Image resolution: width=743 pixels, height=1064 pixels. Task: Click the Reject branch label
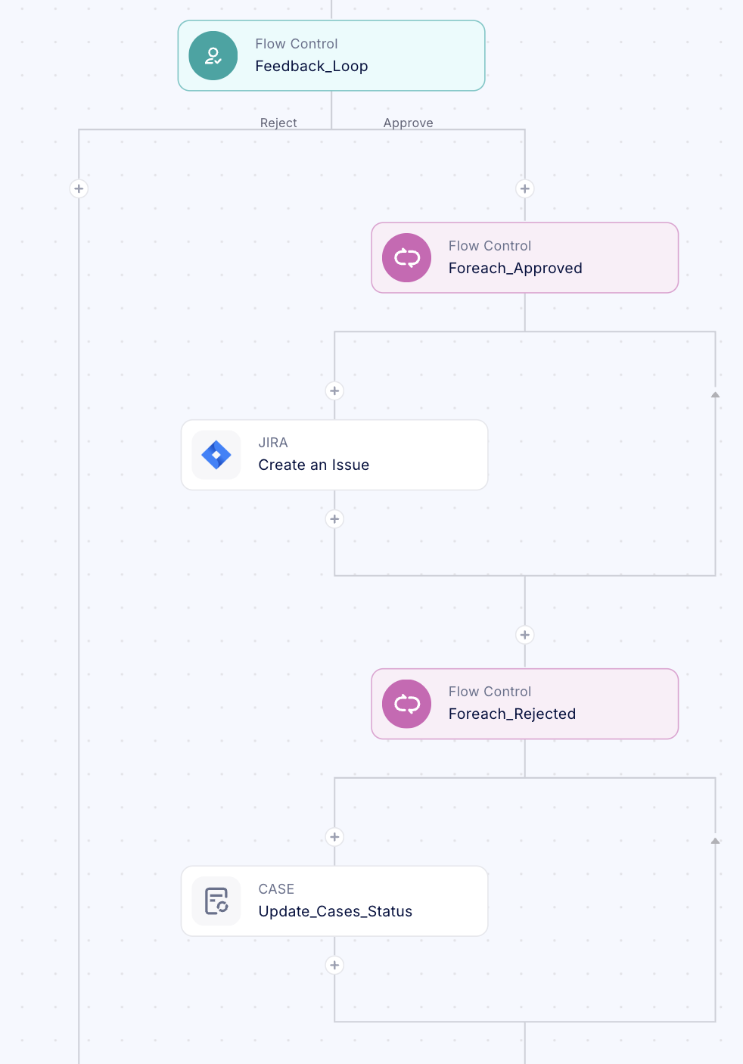(278, 123)
